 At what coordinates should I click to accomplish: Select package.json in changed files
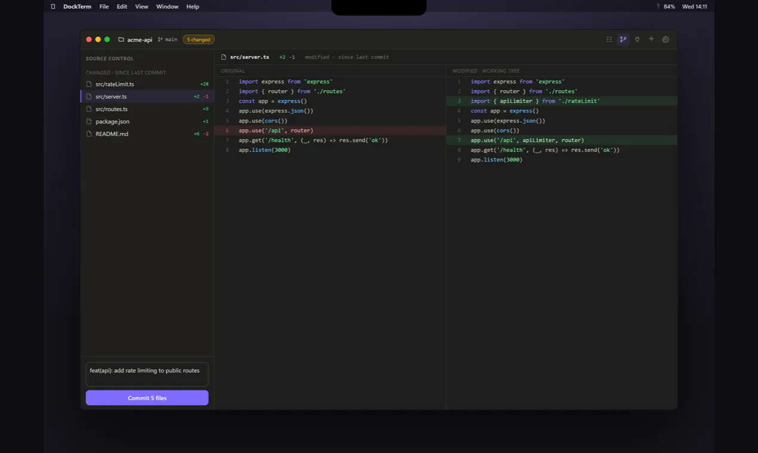(x=147, y=122)
